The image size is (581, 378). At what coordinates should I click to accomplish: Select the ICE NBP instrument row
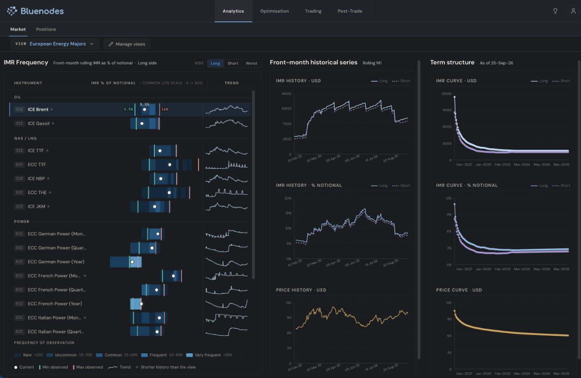click(130, 179)
